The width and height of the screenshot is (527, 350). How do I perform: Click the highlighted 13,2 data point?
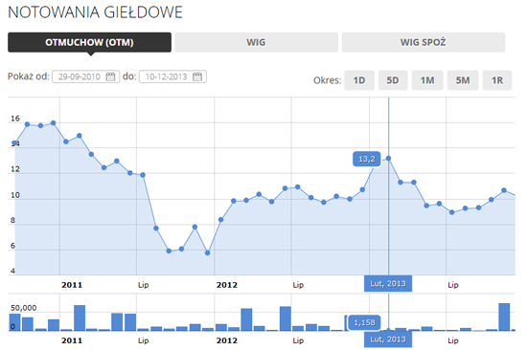(x=388, y=159)
